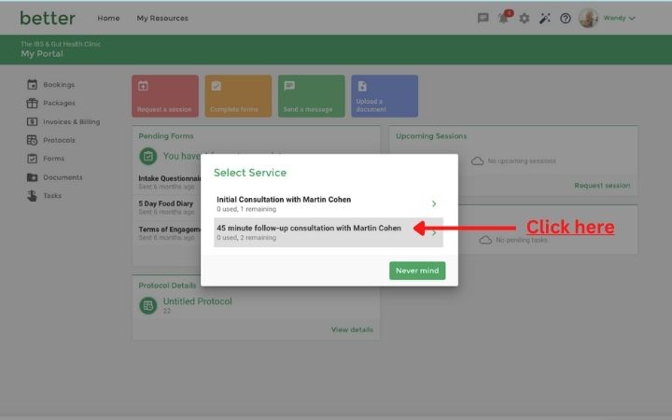Select Initial Consultation with Martin Cohen

[x=329, y=203]
